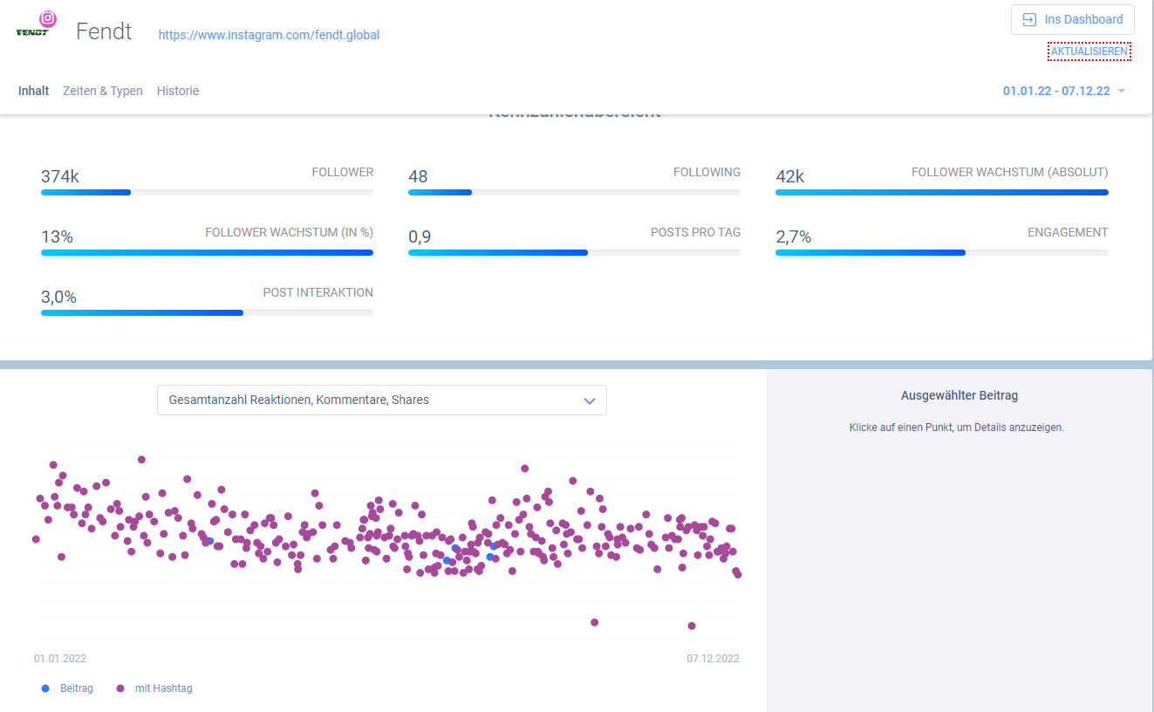Image resolution: width=1154 pixels, height=712 pixels.
Task: Open the Zeiten & Typen tab
Action: 103,91
